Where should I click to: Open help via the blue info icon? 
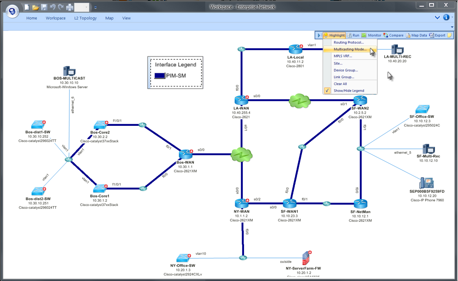(x=446, y=17)
